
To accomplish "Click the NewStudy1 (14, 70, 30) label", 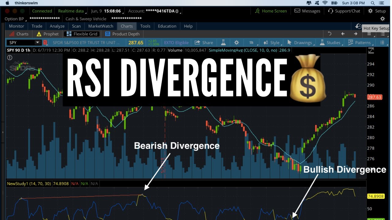I will coord(29,184).
